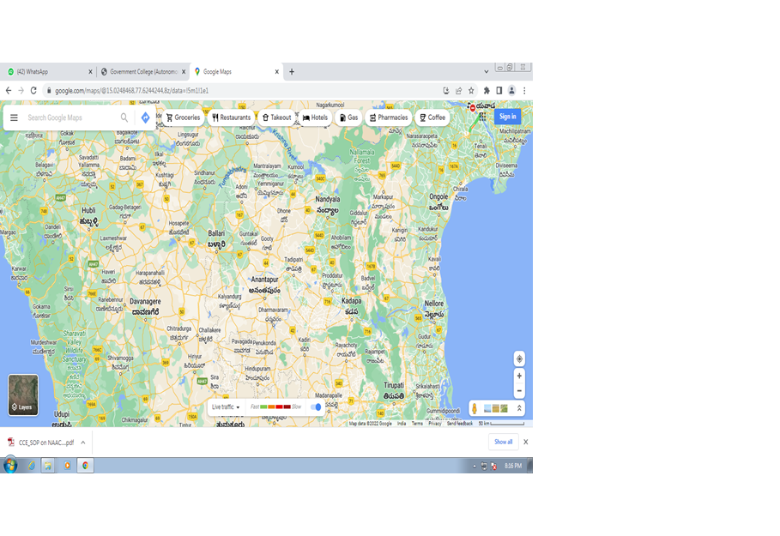Switch to the WhatsApp tab
Screen dimensions: 780x536
(48, 71)
